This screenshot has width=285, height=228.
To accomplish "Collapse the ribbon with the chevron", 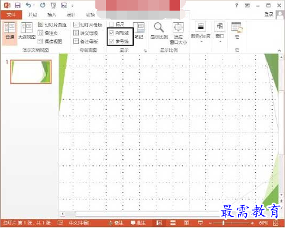I will pos(279,50).
